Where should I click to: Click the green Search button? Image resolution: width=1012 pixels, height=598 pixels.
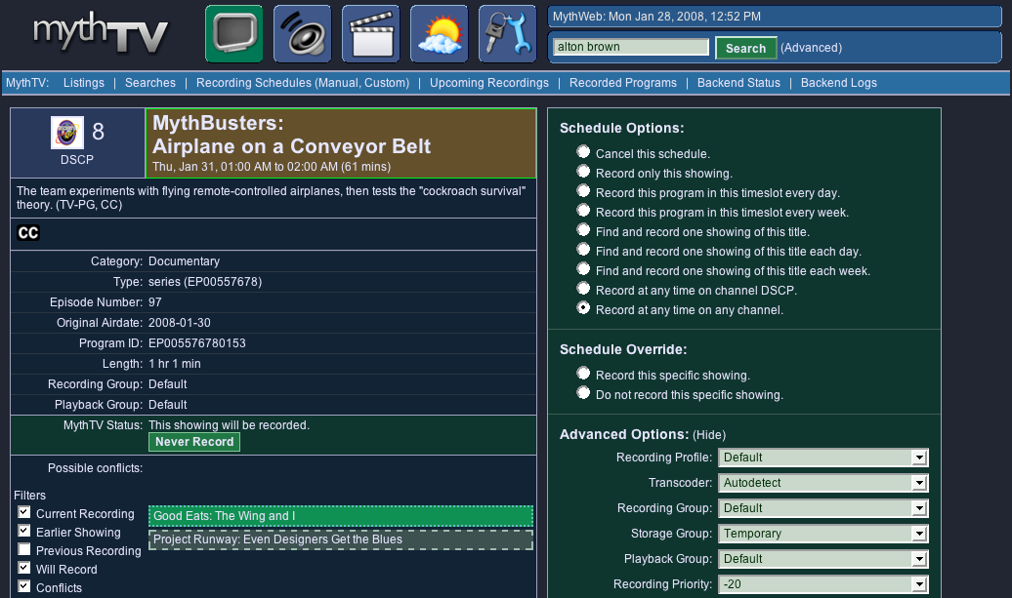(x=745, y=48)
